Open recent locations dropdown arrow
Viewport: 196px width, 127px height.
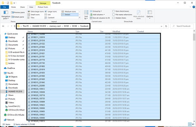click(x=11, y=26)
